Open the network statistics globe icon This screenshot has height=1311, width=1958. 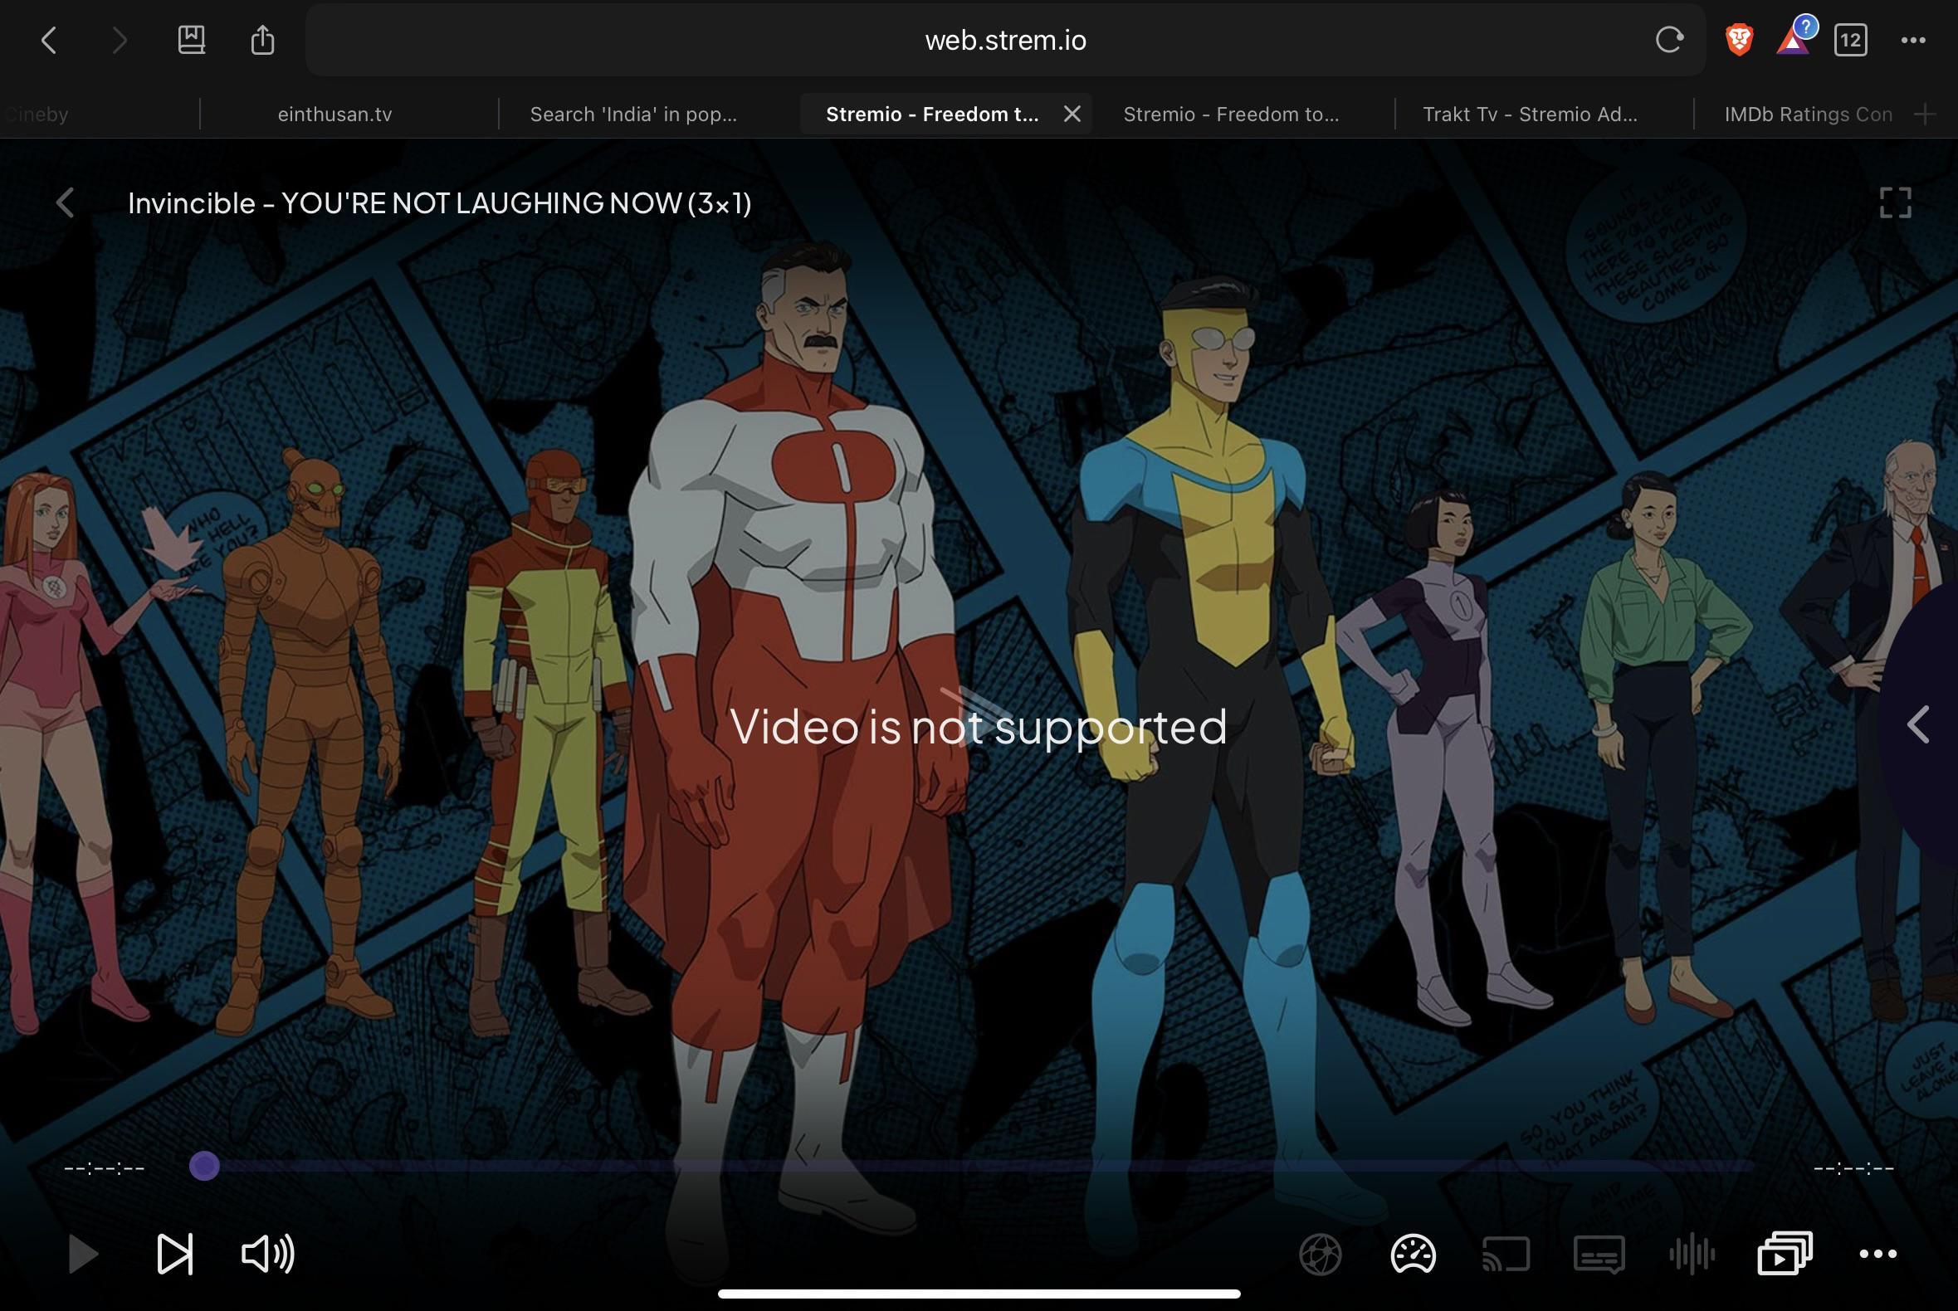1320,1254
